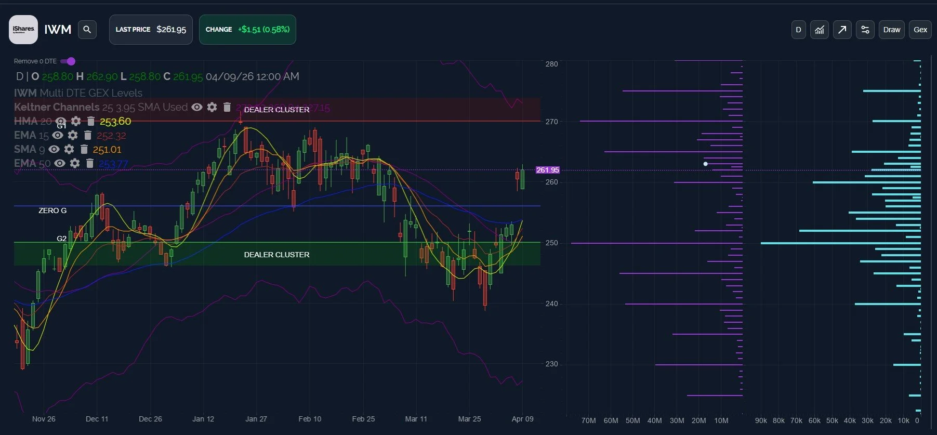Toggle the Remove 0 DTE switch
This screenshot has height=435, width=937.
[68, 61]
